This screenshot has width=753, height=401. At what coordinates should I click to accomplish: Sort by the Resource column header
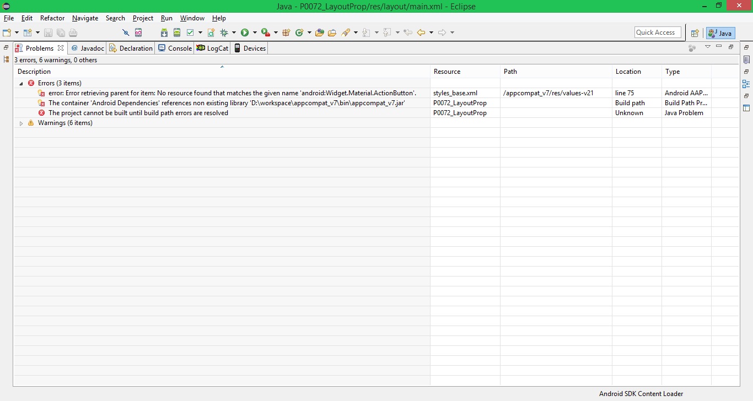coord(465,72)
